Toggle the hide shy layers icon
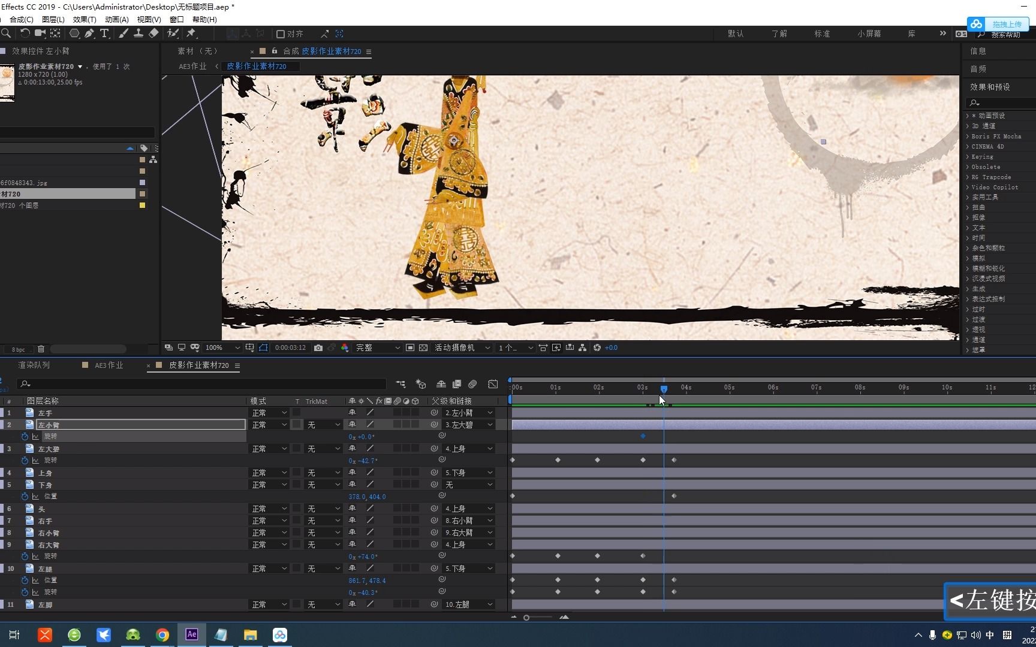 click(x=441, y=384)
